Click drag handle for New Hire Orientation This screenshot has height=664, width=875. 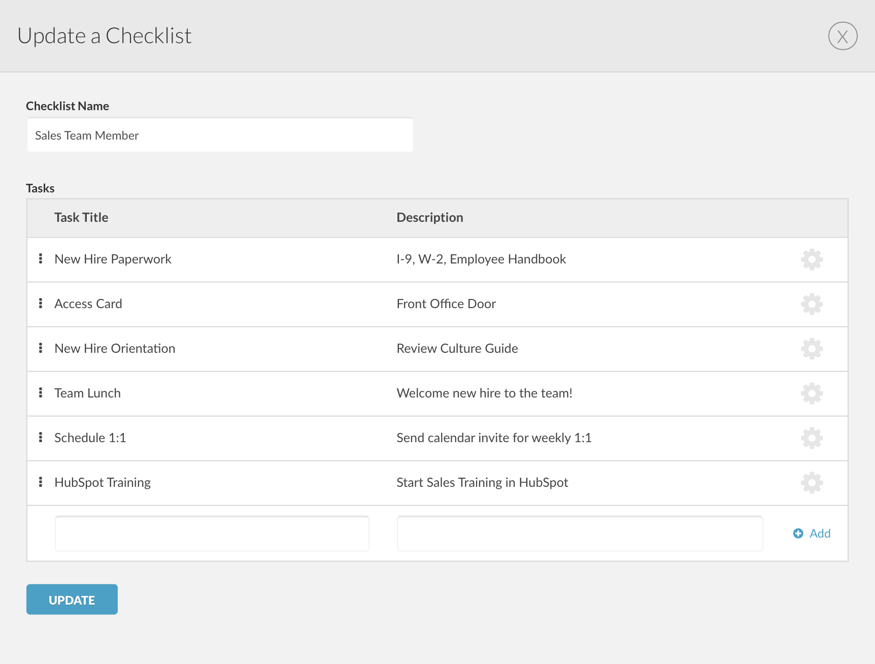pyautogui.click(x=41, y=348)
